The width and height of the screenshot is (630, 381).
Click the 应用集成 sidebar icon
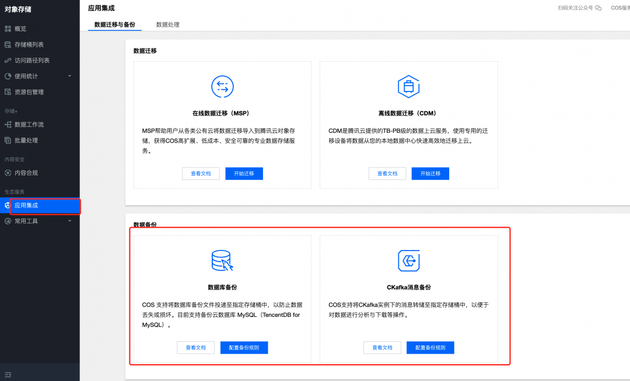(x=7, y=205)
